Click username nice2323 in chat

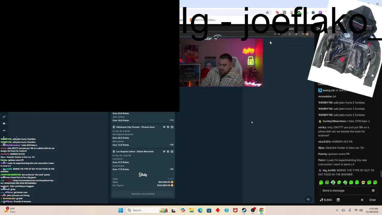[x=324, y=142]
